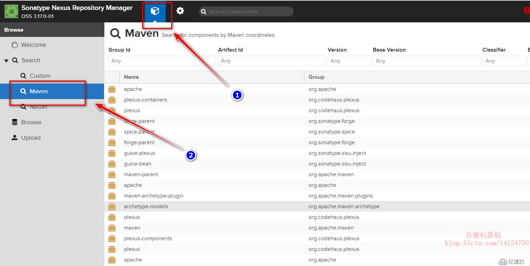Select the maven component name
The height and width of the screenshot is (266, 530).
click(132, 228)
